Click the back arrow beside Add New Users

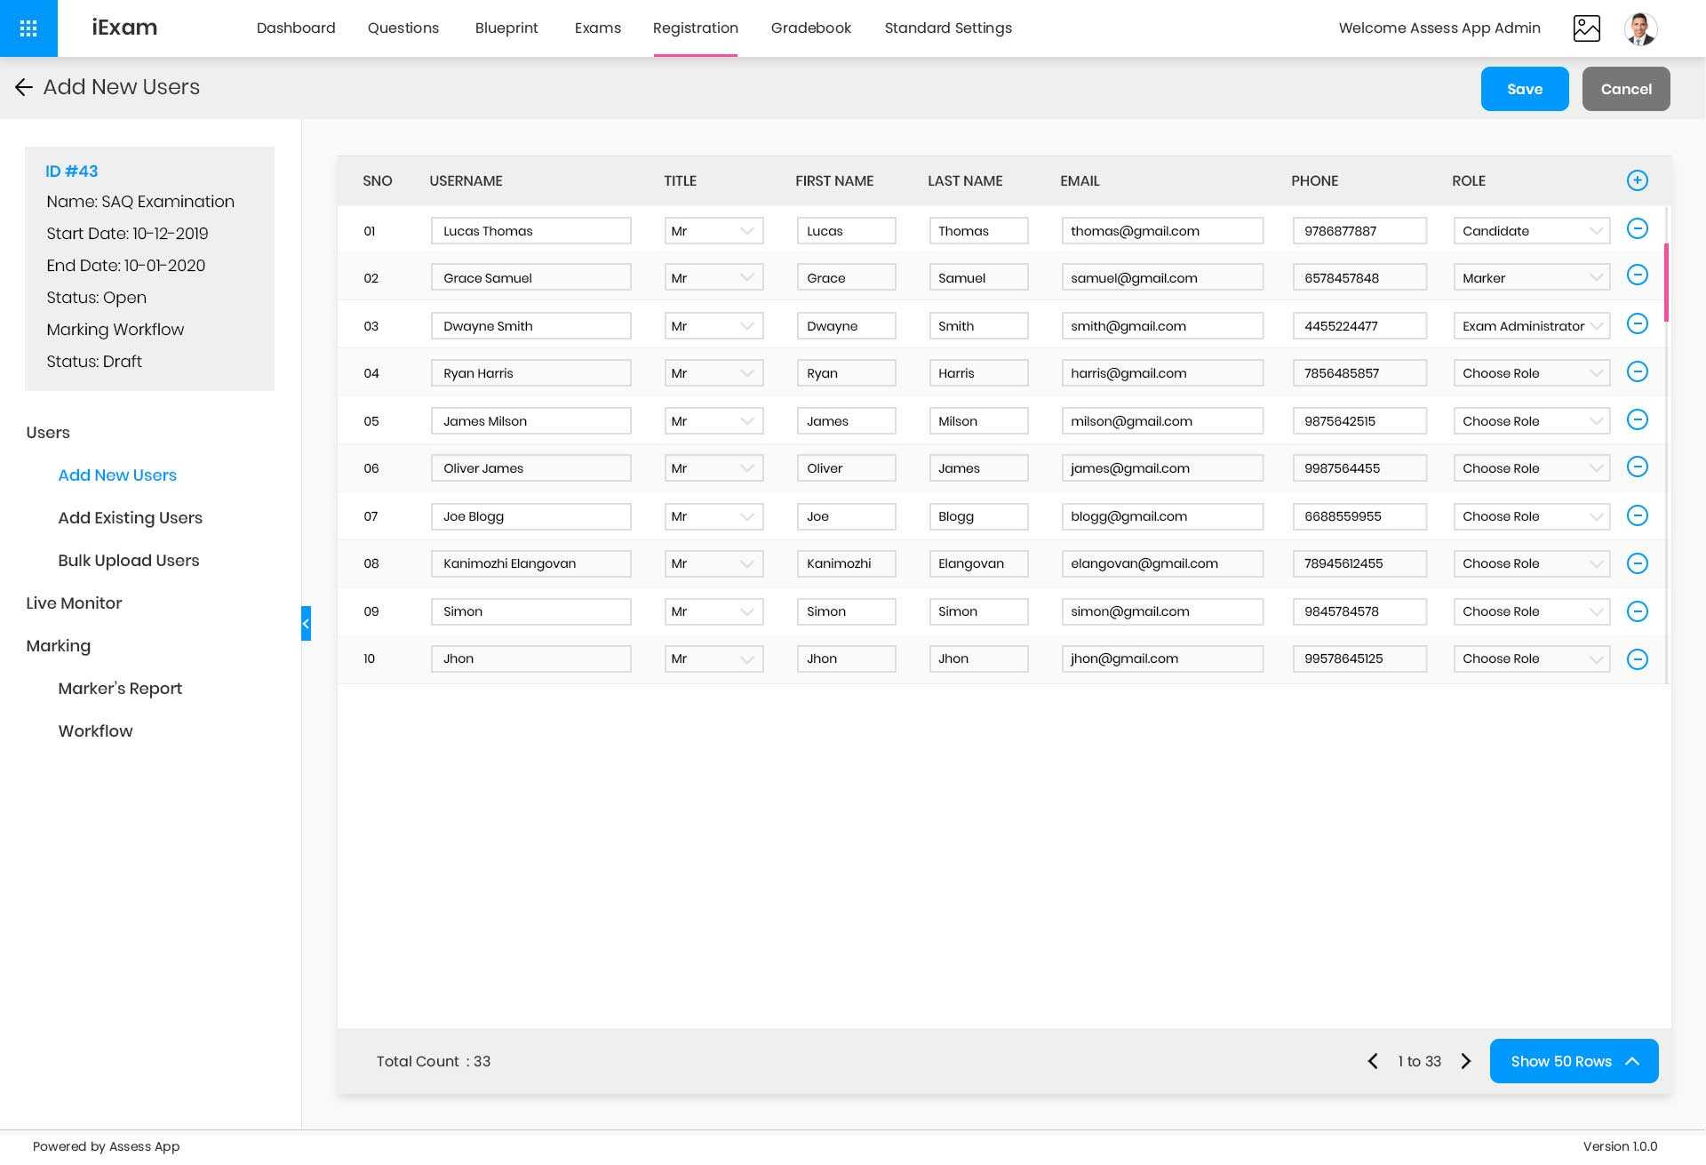point(24,87)
